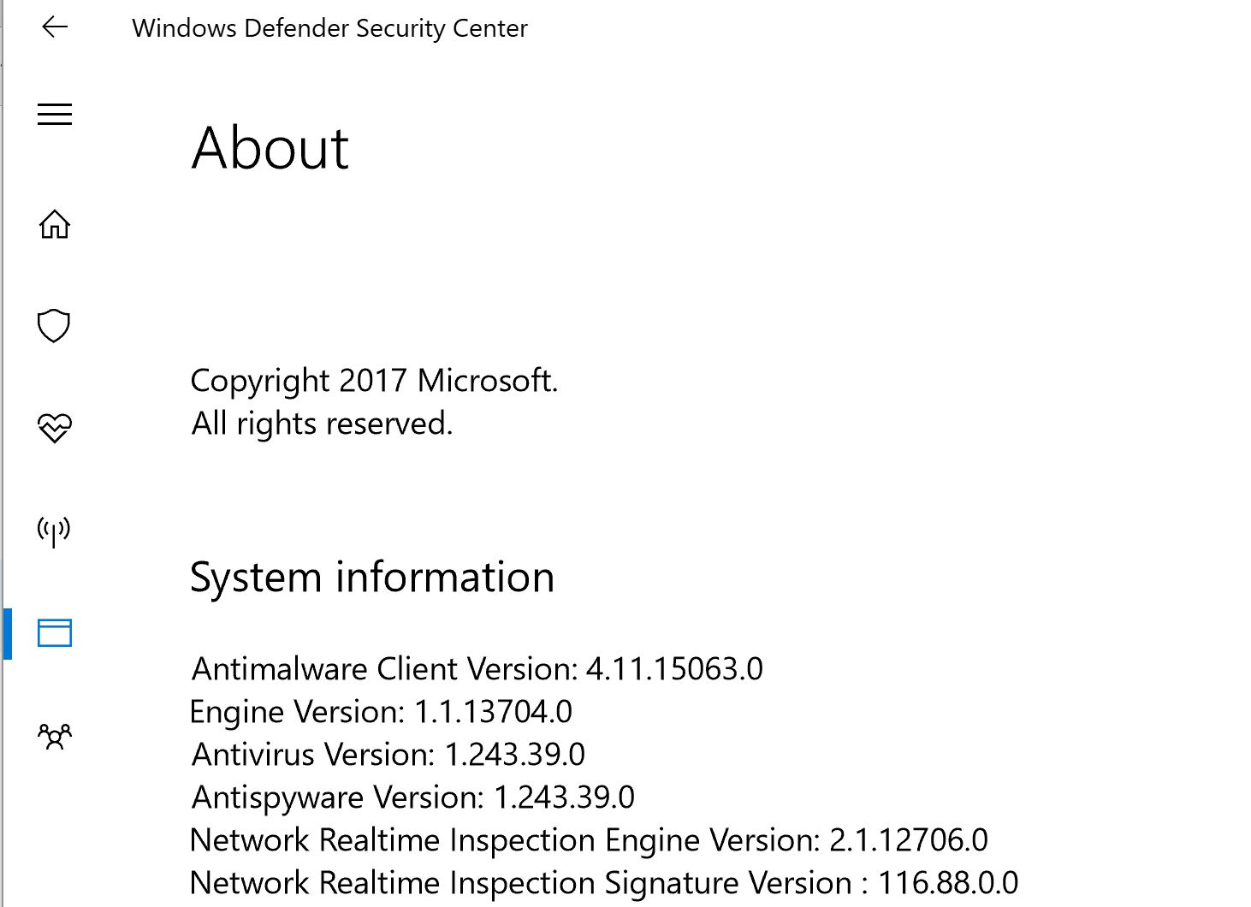This screenshot has height=907, width=1251.
Task: Click the back arrow to return
Action: 54,27
